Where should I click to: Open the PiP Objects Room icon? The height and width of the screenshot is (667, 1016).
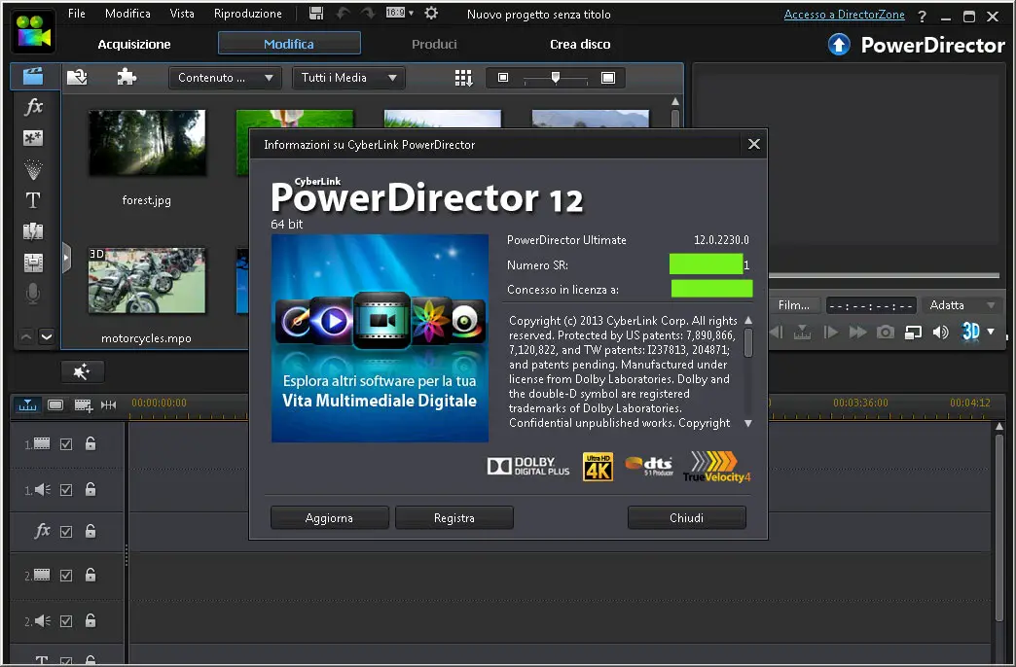click(33, 138)
